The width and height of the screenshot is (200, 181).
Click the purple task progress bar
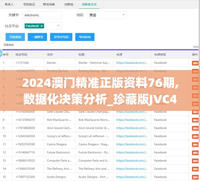click(101, 50)
